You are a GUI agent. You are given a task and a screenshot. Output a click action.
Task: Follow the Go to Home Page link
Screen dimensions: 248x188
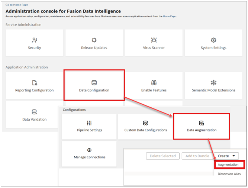pos(16,5)
